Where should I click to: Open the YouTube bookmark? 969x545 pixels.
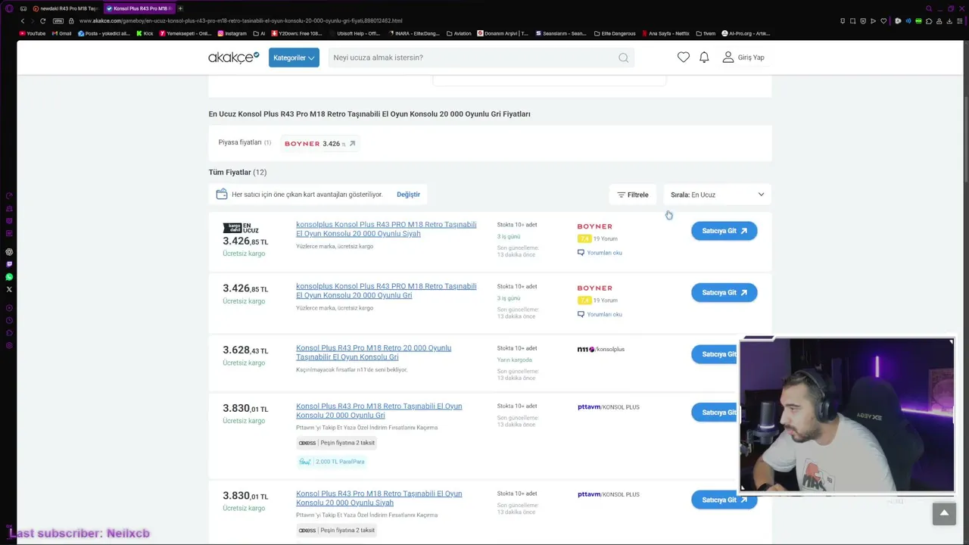click(x=33, y=33)
